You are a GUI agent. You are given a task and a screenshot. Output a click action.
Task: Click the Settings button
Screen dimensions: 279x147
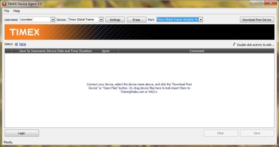115,20
